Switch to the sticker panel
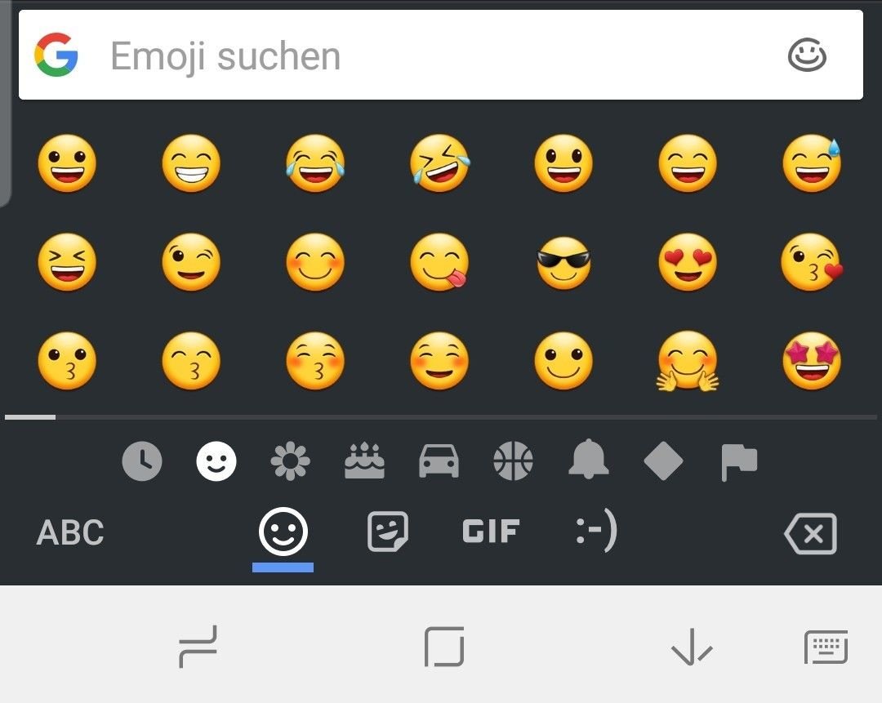Viewport: 882px width, 703px height. (388, 531)
